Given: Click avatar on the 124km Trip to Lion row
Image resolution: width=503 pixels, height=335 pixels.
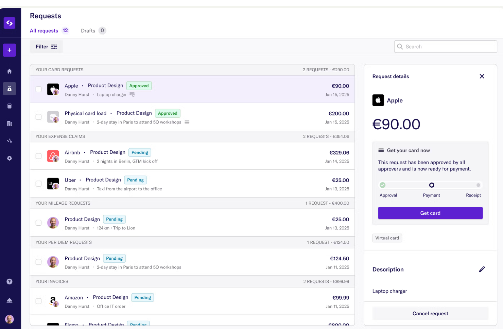Looking at the screenshot, I should click(x=53, y=223).
